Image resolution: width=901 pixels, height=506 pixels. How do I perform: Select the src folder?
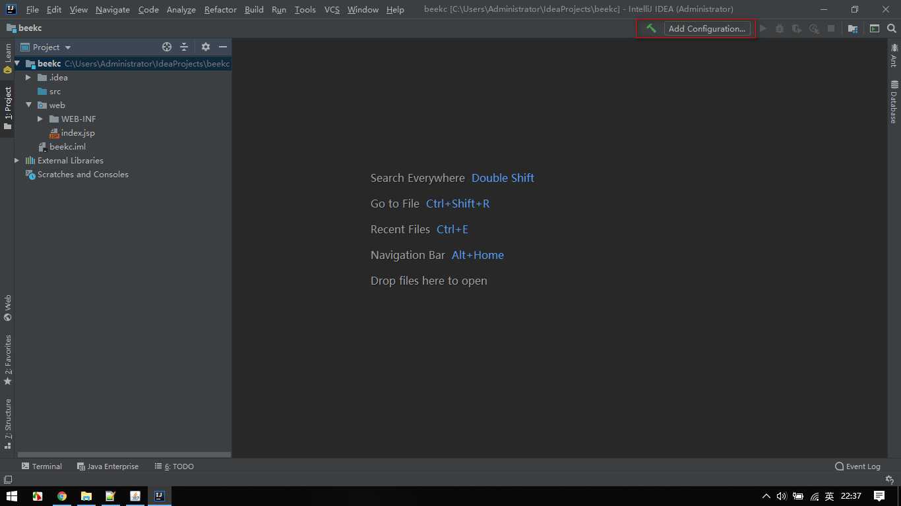pyautogui.click(x=55, y=91)
